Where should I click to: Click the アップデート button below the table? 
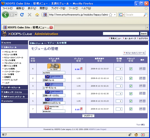[x=88, y=116]
